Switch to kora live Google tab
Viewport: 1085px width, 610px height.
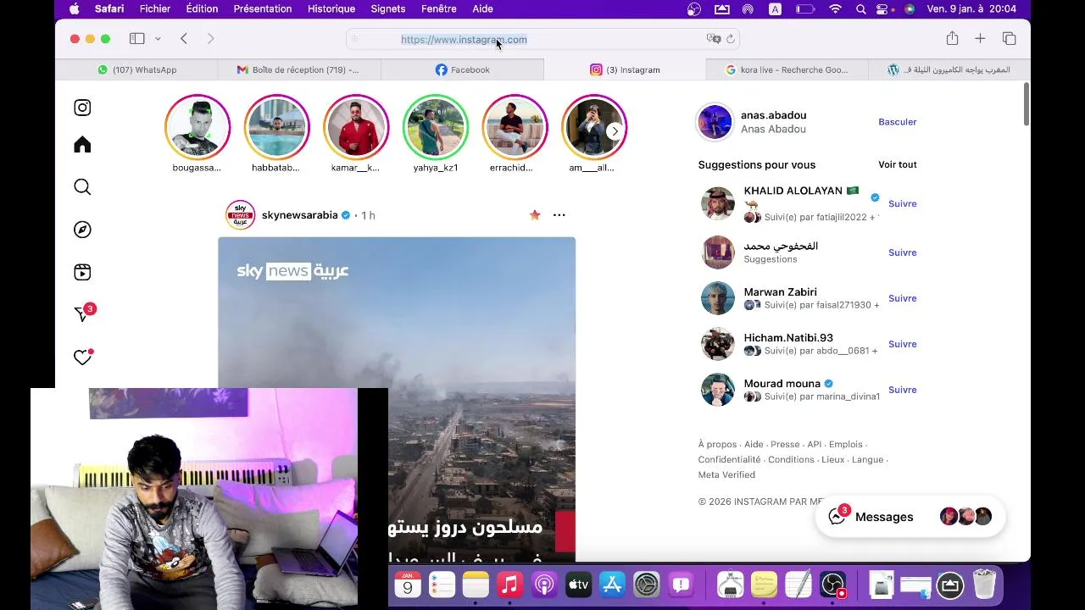[x=787, y=69]
